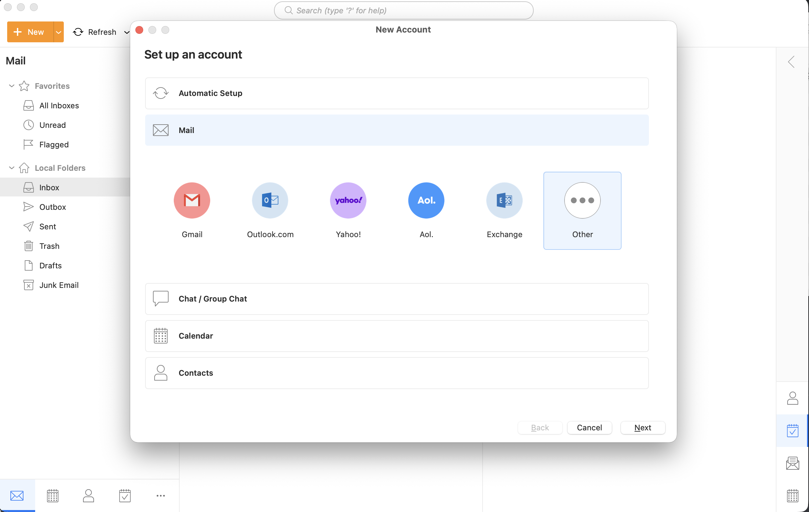This screenshot has height=512, width=809.
Task: Open the New button dropdown arrow
Action: point(58,32)
